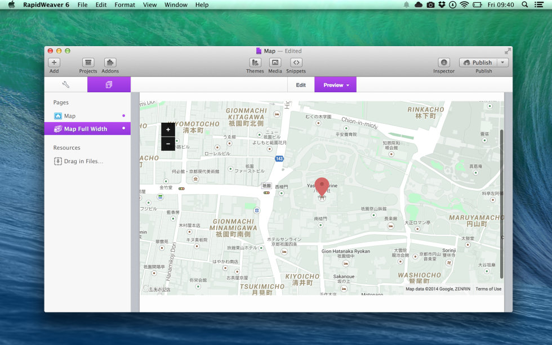
Task: Click the Publish button
Action: (478, 62)
